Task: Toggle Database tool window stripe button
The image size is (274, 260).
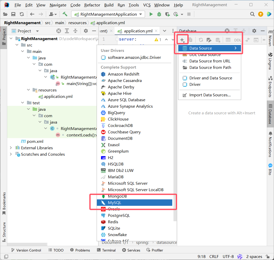Action: tap(270, 114)
